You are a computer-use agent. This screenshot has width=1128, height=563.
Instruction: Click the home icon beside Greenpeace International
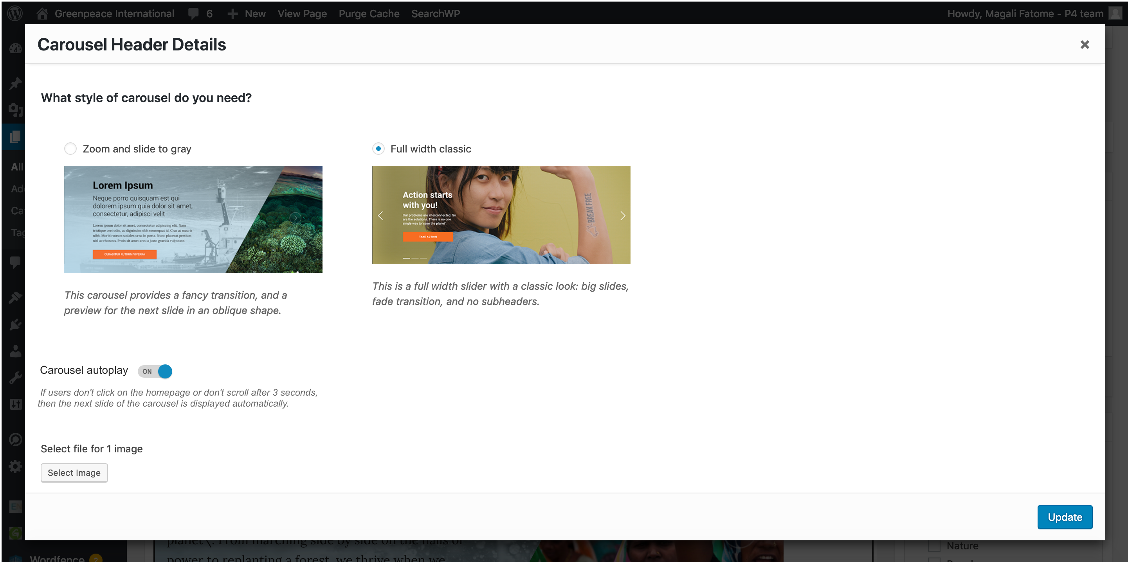coord(42,14)
